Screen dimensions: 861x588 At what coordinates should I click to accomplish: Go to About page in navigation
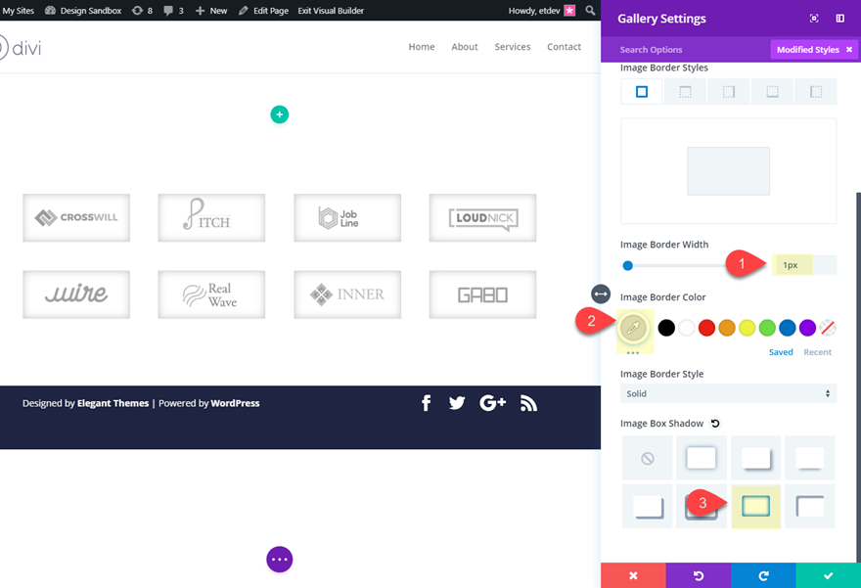pos(465,47)
